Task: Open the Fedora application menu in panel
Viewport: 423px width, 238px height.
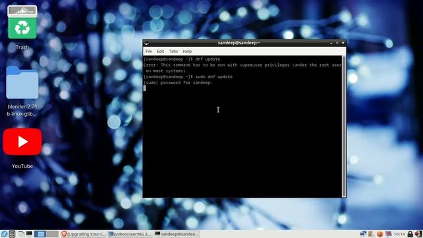Action: 4,234
